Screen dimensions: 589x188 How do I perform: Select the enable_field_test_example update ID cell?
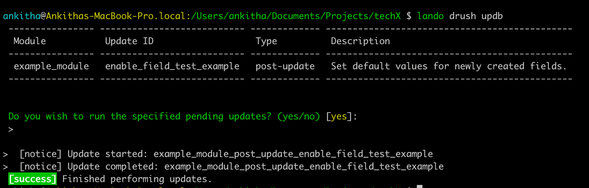(x=172, y=66)
